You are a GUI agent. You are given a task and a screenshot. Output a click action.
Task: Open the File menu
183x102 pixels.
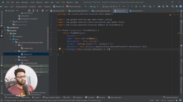pos(8,2)
